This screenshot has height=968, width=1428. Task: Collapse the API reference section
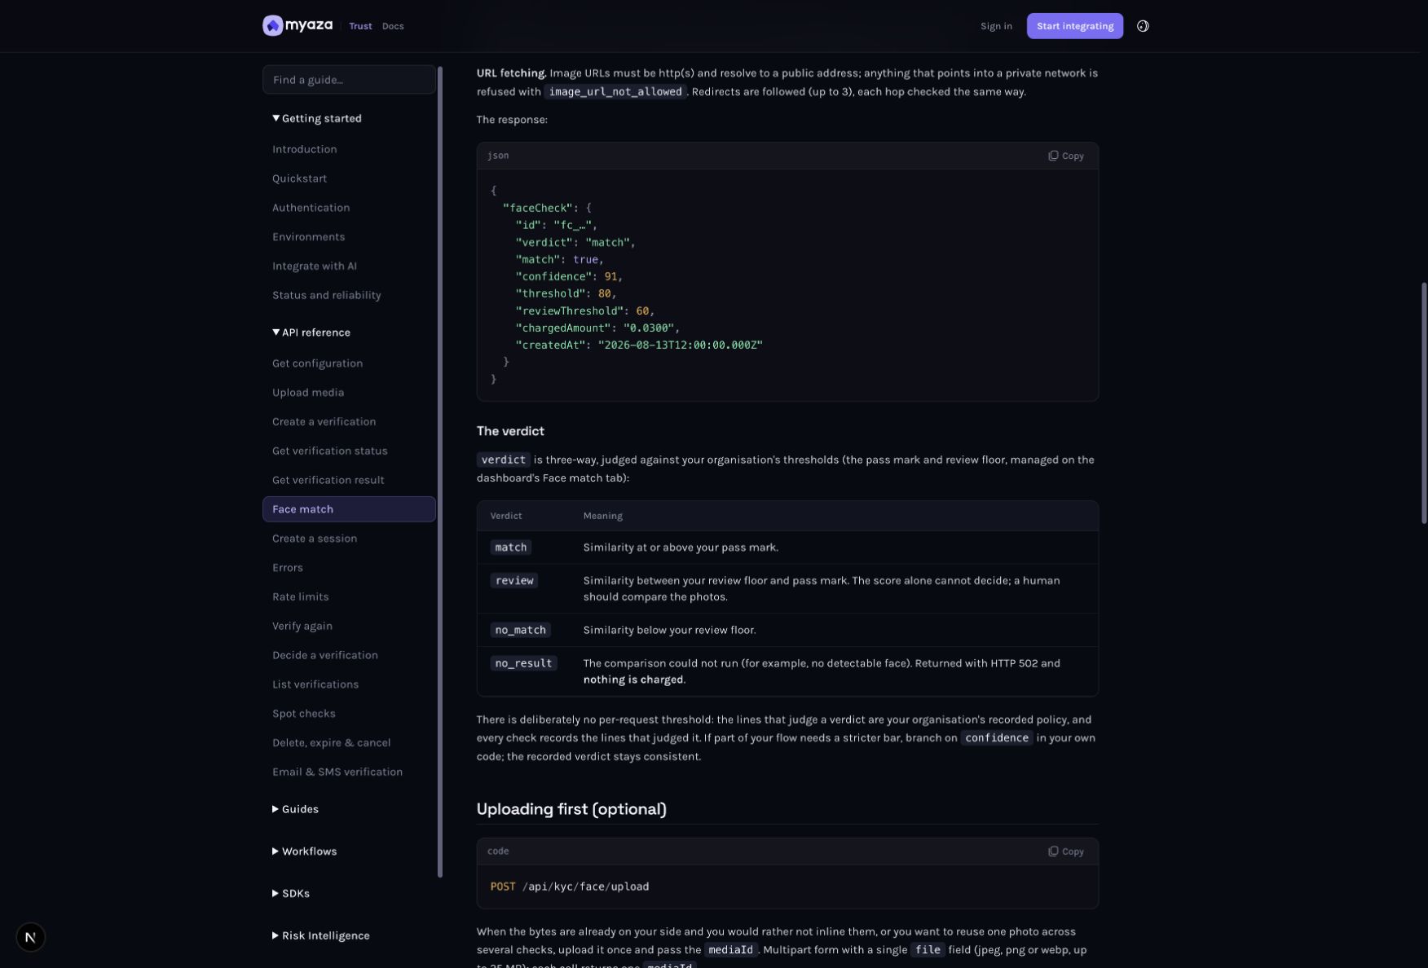click(x=311, y=332)
